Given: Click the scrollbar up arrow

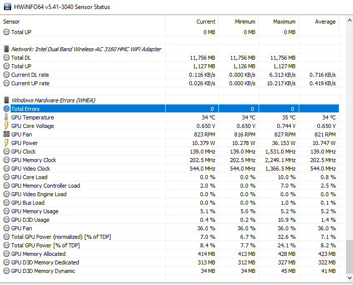Looking at the screenshot, I should coord(349,21).
